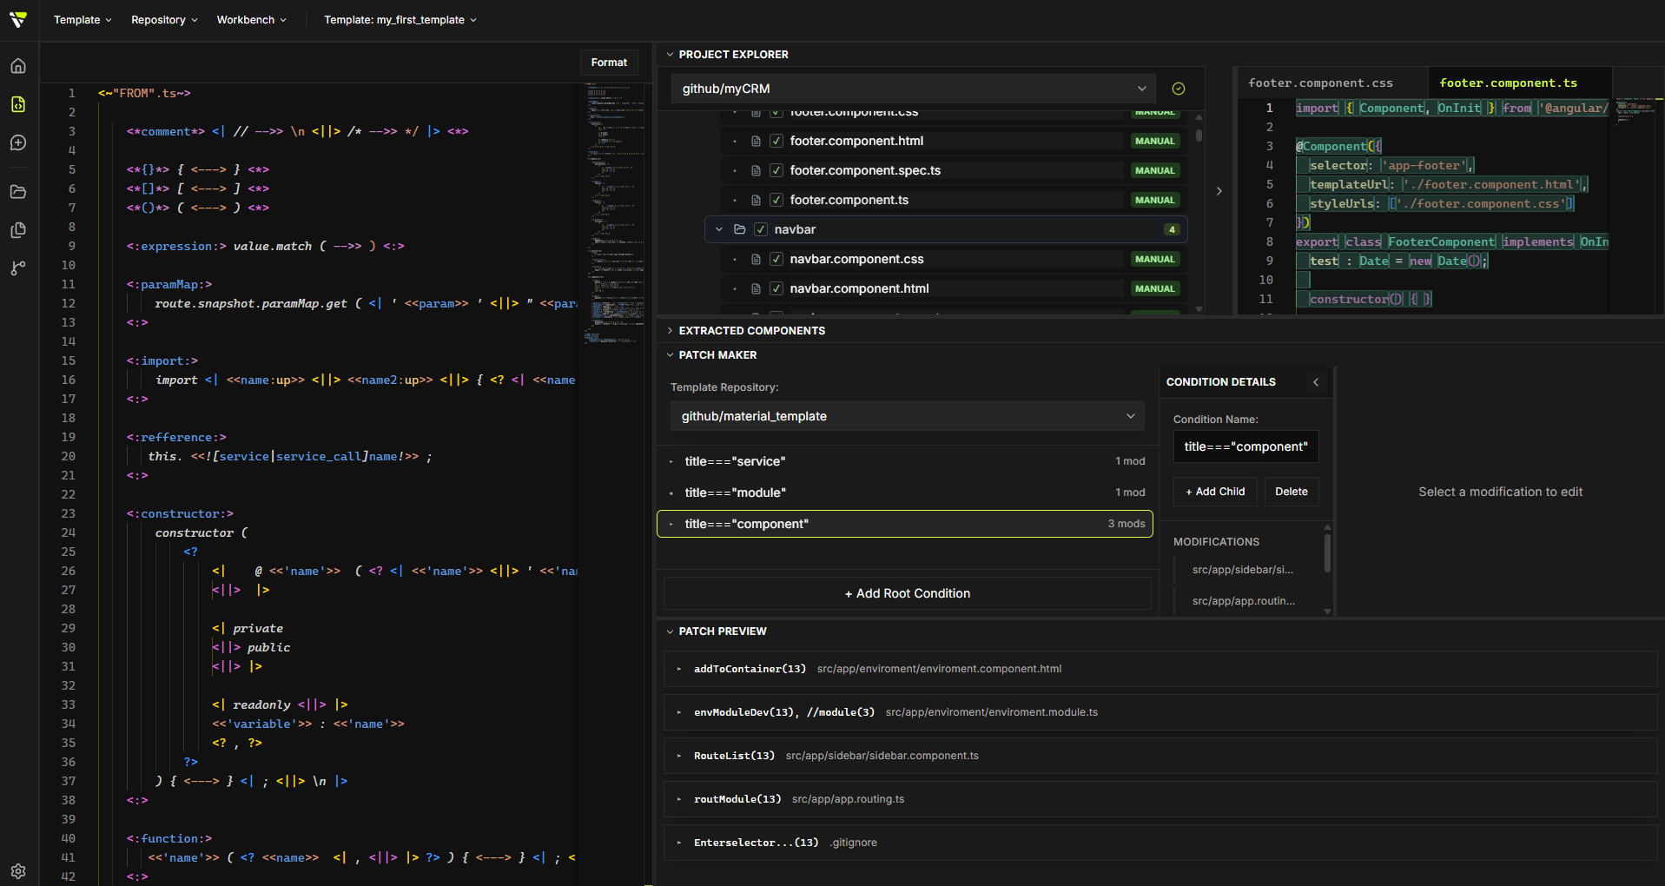Open the Workbench menu
The width and height of the screenshot is (1665, 886).
[x=251, y=20]
